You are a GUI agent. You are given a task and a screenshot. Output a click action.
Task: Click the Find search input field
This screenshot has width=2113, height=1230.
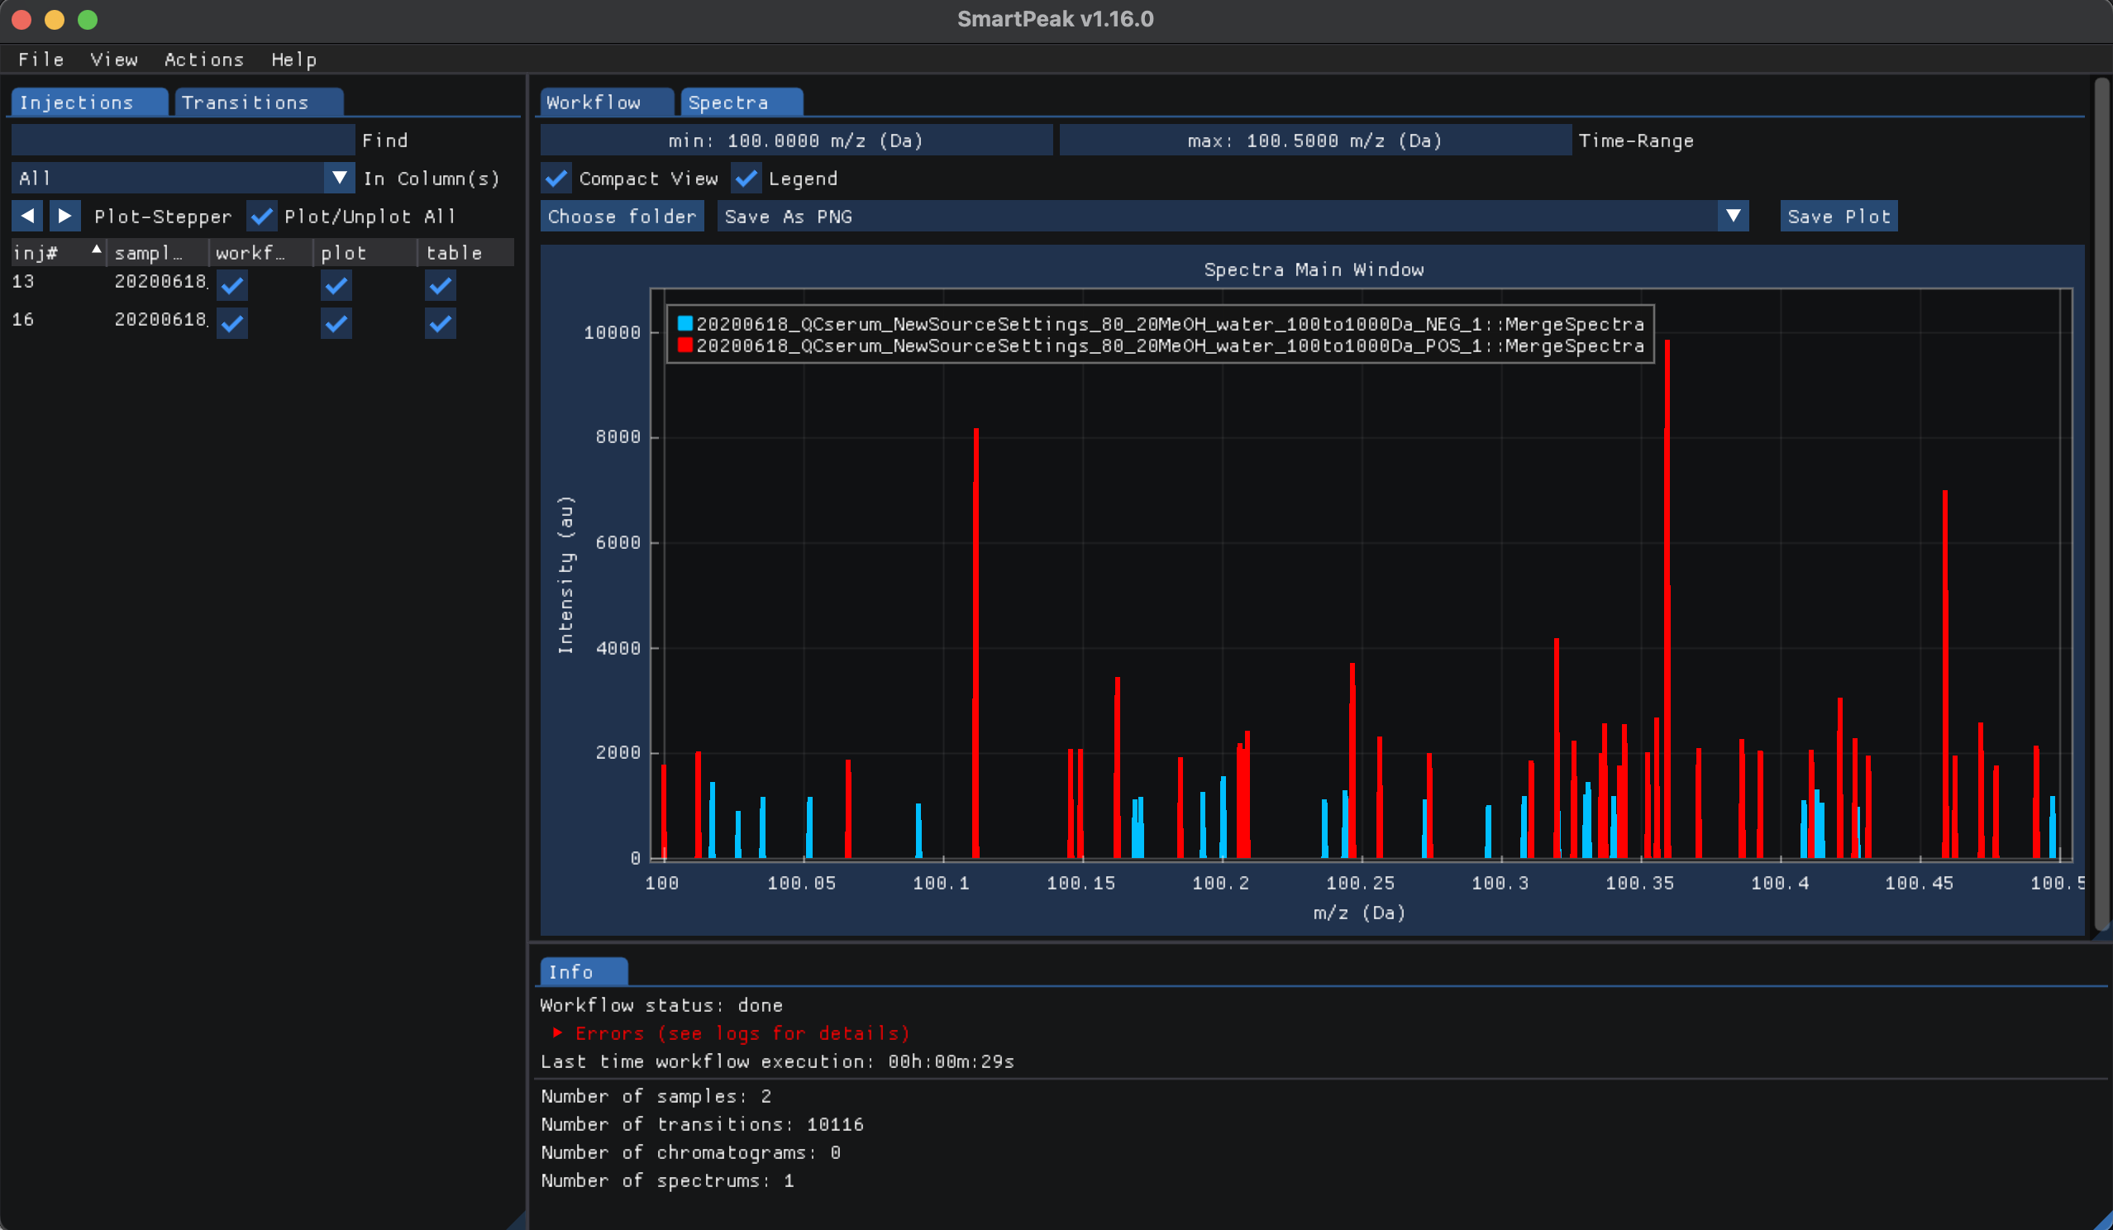click(x=183, y=140)
